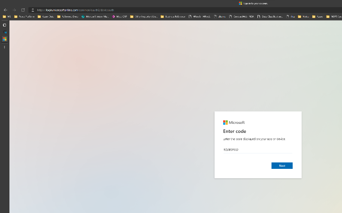The height and width of the screenshot is (213, 342).
Task: Click the browser back arrow
Action: pyautogui.click(x=5, y=10)
